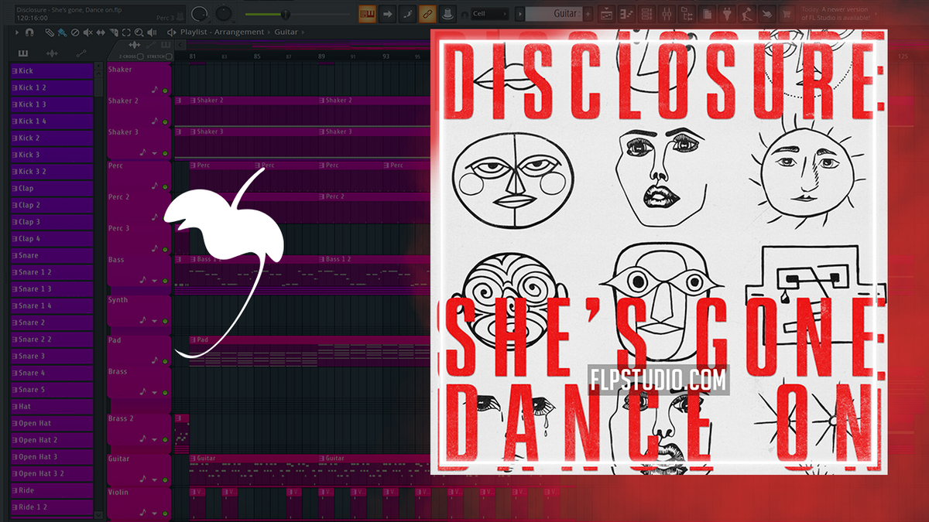Enable the Z-CROSS option
Viewport: 929px width, 522px height.
click(139, 56)
